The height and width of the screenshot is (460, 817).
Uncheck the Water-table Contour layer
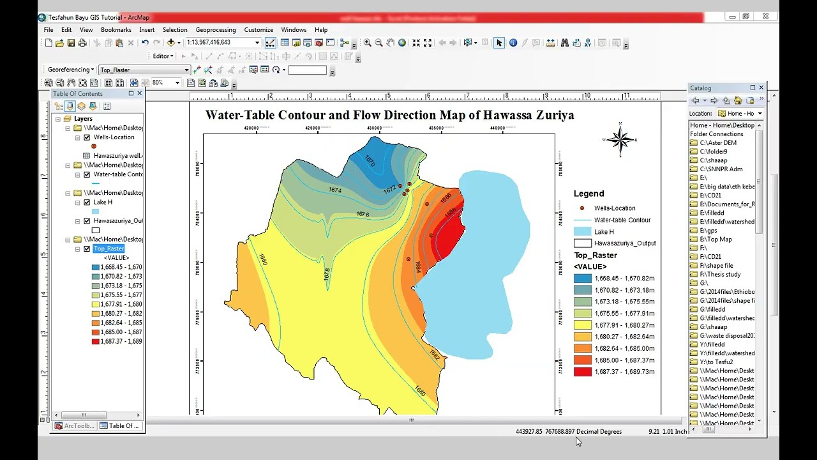click(87, 174)
